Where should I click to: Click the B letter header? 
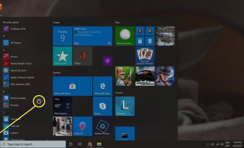pyautogui.click(x=4, y=92)
